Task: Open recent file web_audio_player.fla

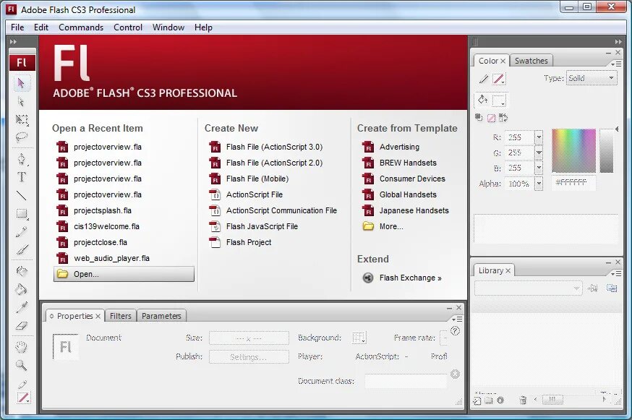Action: pyautogui.click(x=103, y=258)
